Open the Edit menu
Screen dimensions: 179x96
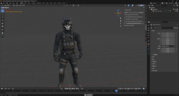coord(7,3)
